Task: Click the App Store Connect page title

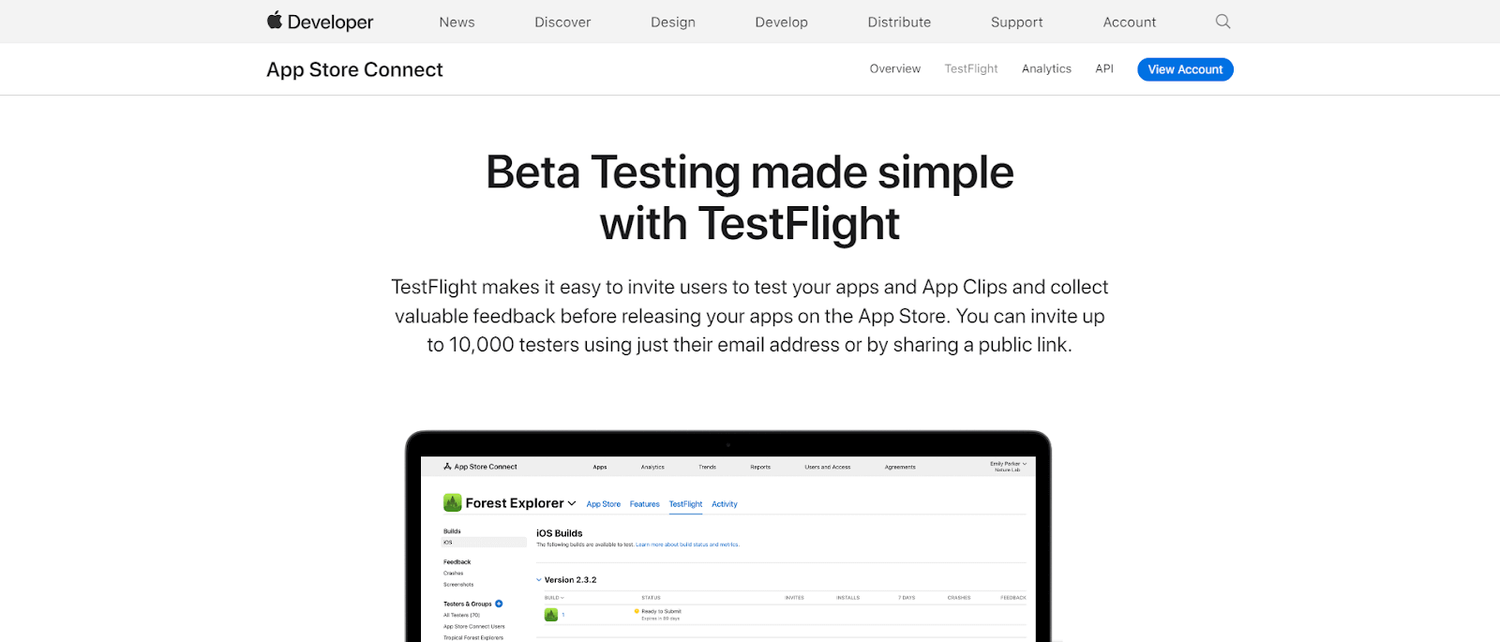Action: pyautogui.click(x=354, y=69)
